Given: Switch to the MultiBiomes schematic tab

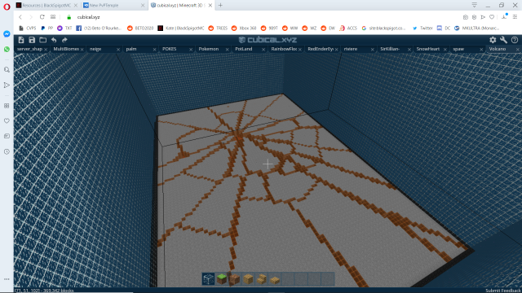Looking at the screenshot, I should coord(66,49).
